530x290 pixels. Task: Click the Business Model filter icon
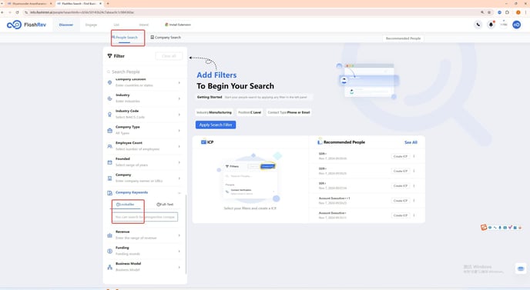[109, 267]
